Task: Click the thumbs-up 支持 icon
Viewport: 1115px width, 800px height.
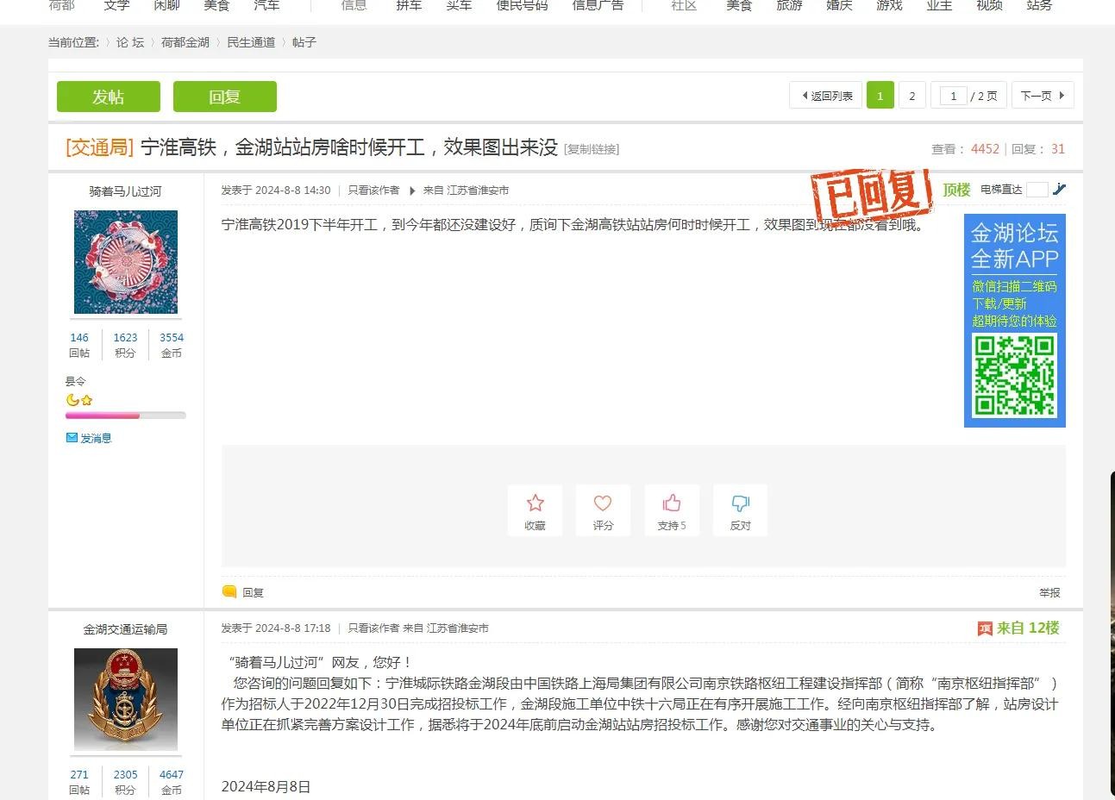Action: point(672,503)
